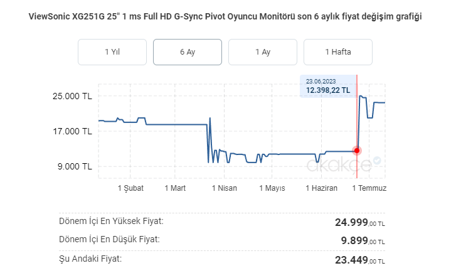Click the 1 Haziran date label

click(x=322, y=188)
